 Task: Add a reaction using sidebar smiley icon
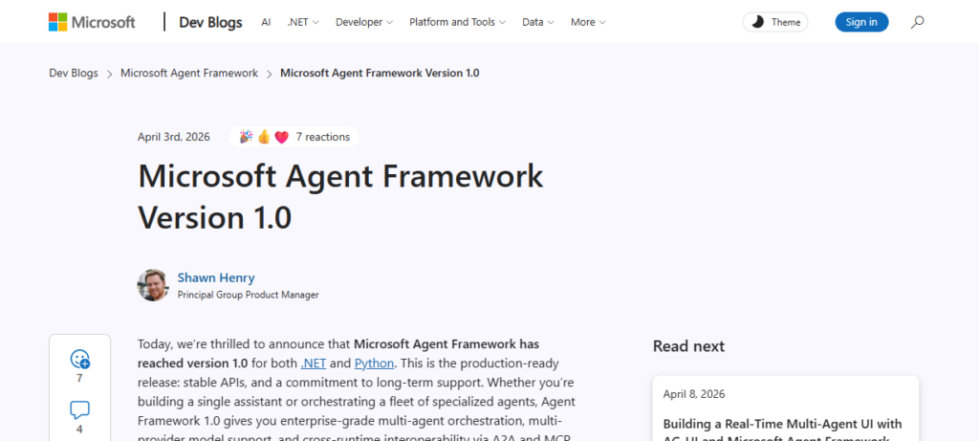click(x=80, y=359)
